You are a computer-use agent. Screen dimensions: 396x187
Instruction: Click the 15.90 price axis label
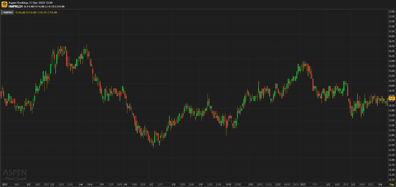(392, 61)
